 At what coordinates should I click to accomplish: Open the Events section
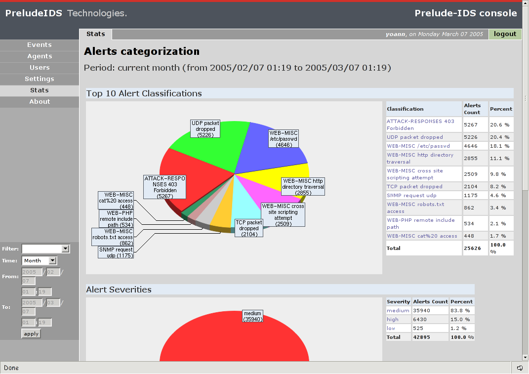coord(40,45)
